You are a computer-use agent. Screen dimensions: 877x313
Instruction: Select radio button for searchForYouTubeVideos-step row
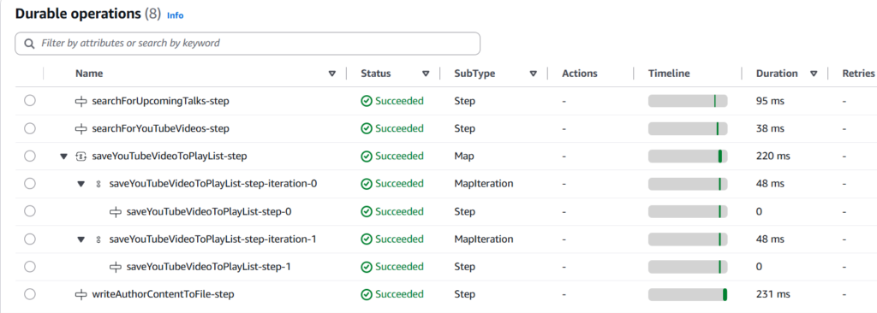30,128
